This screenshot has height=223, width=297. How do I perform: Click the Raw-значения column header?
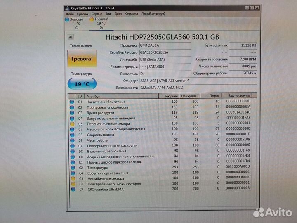pos(237,95)
